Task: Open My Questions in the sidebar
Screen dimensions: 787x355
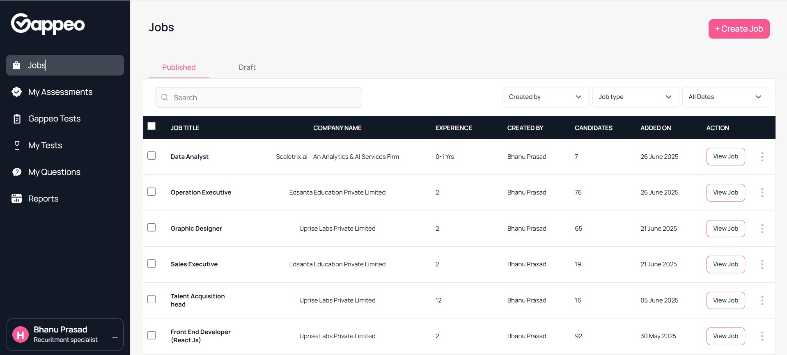Action: (65, 172)
